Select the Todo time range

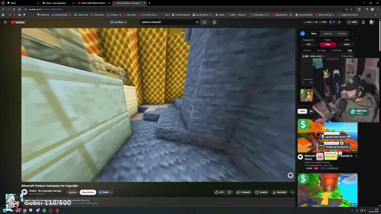tap(350, 51)
